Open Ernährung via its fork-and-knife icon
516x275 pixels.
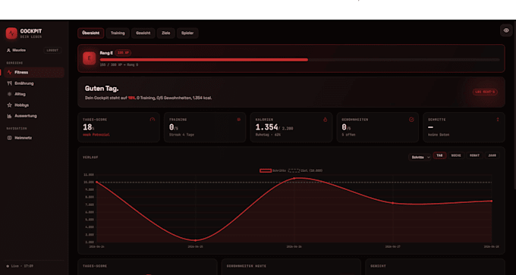coord(9,83)
